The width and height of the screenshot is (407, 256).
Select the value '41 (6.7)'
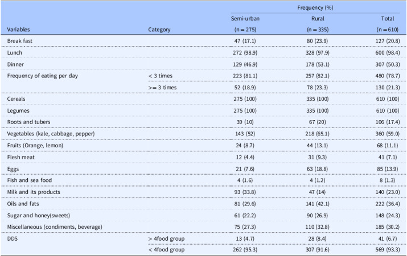coord(388,238)
